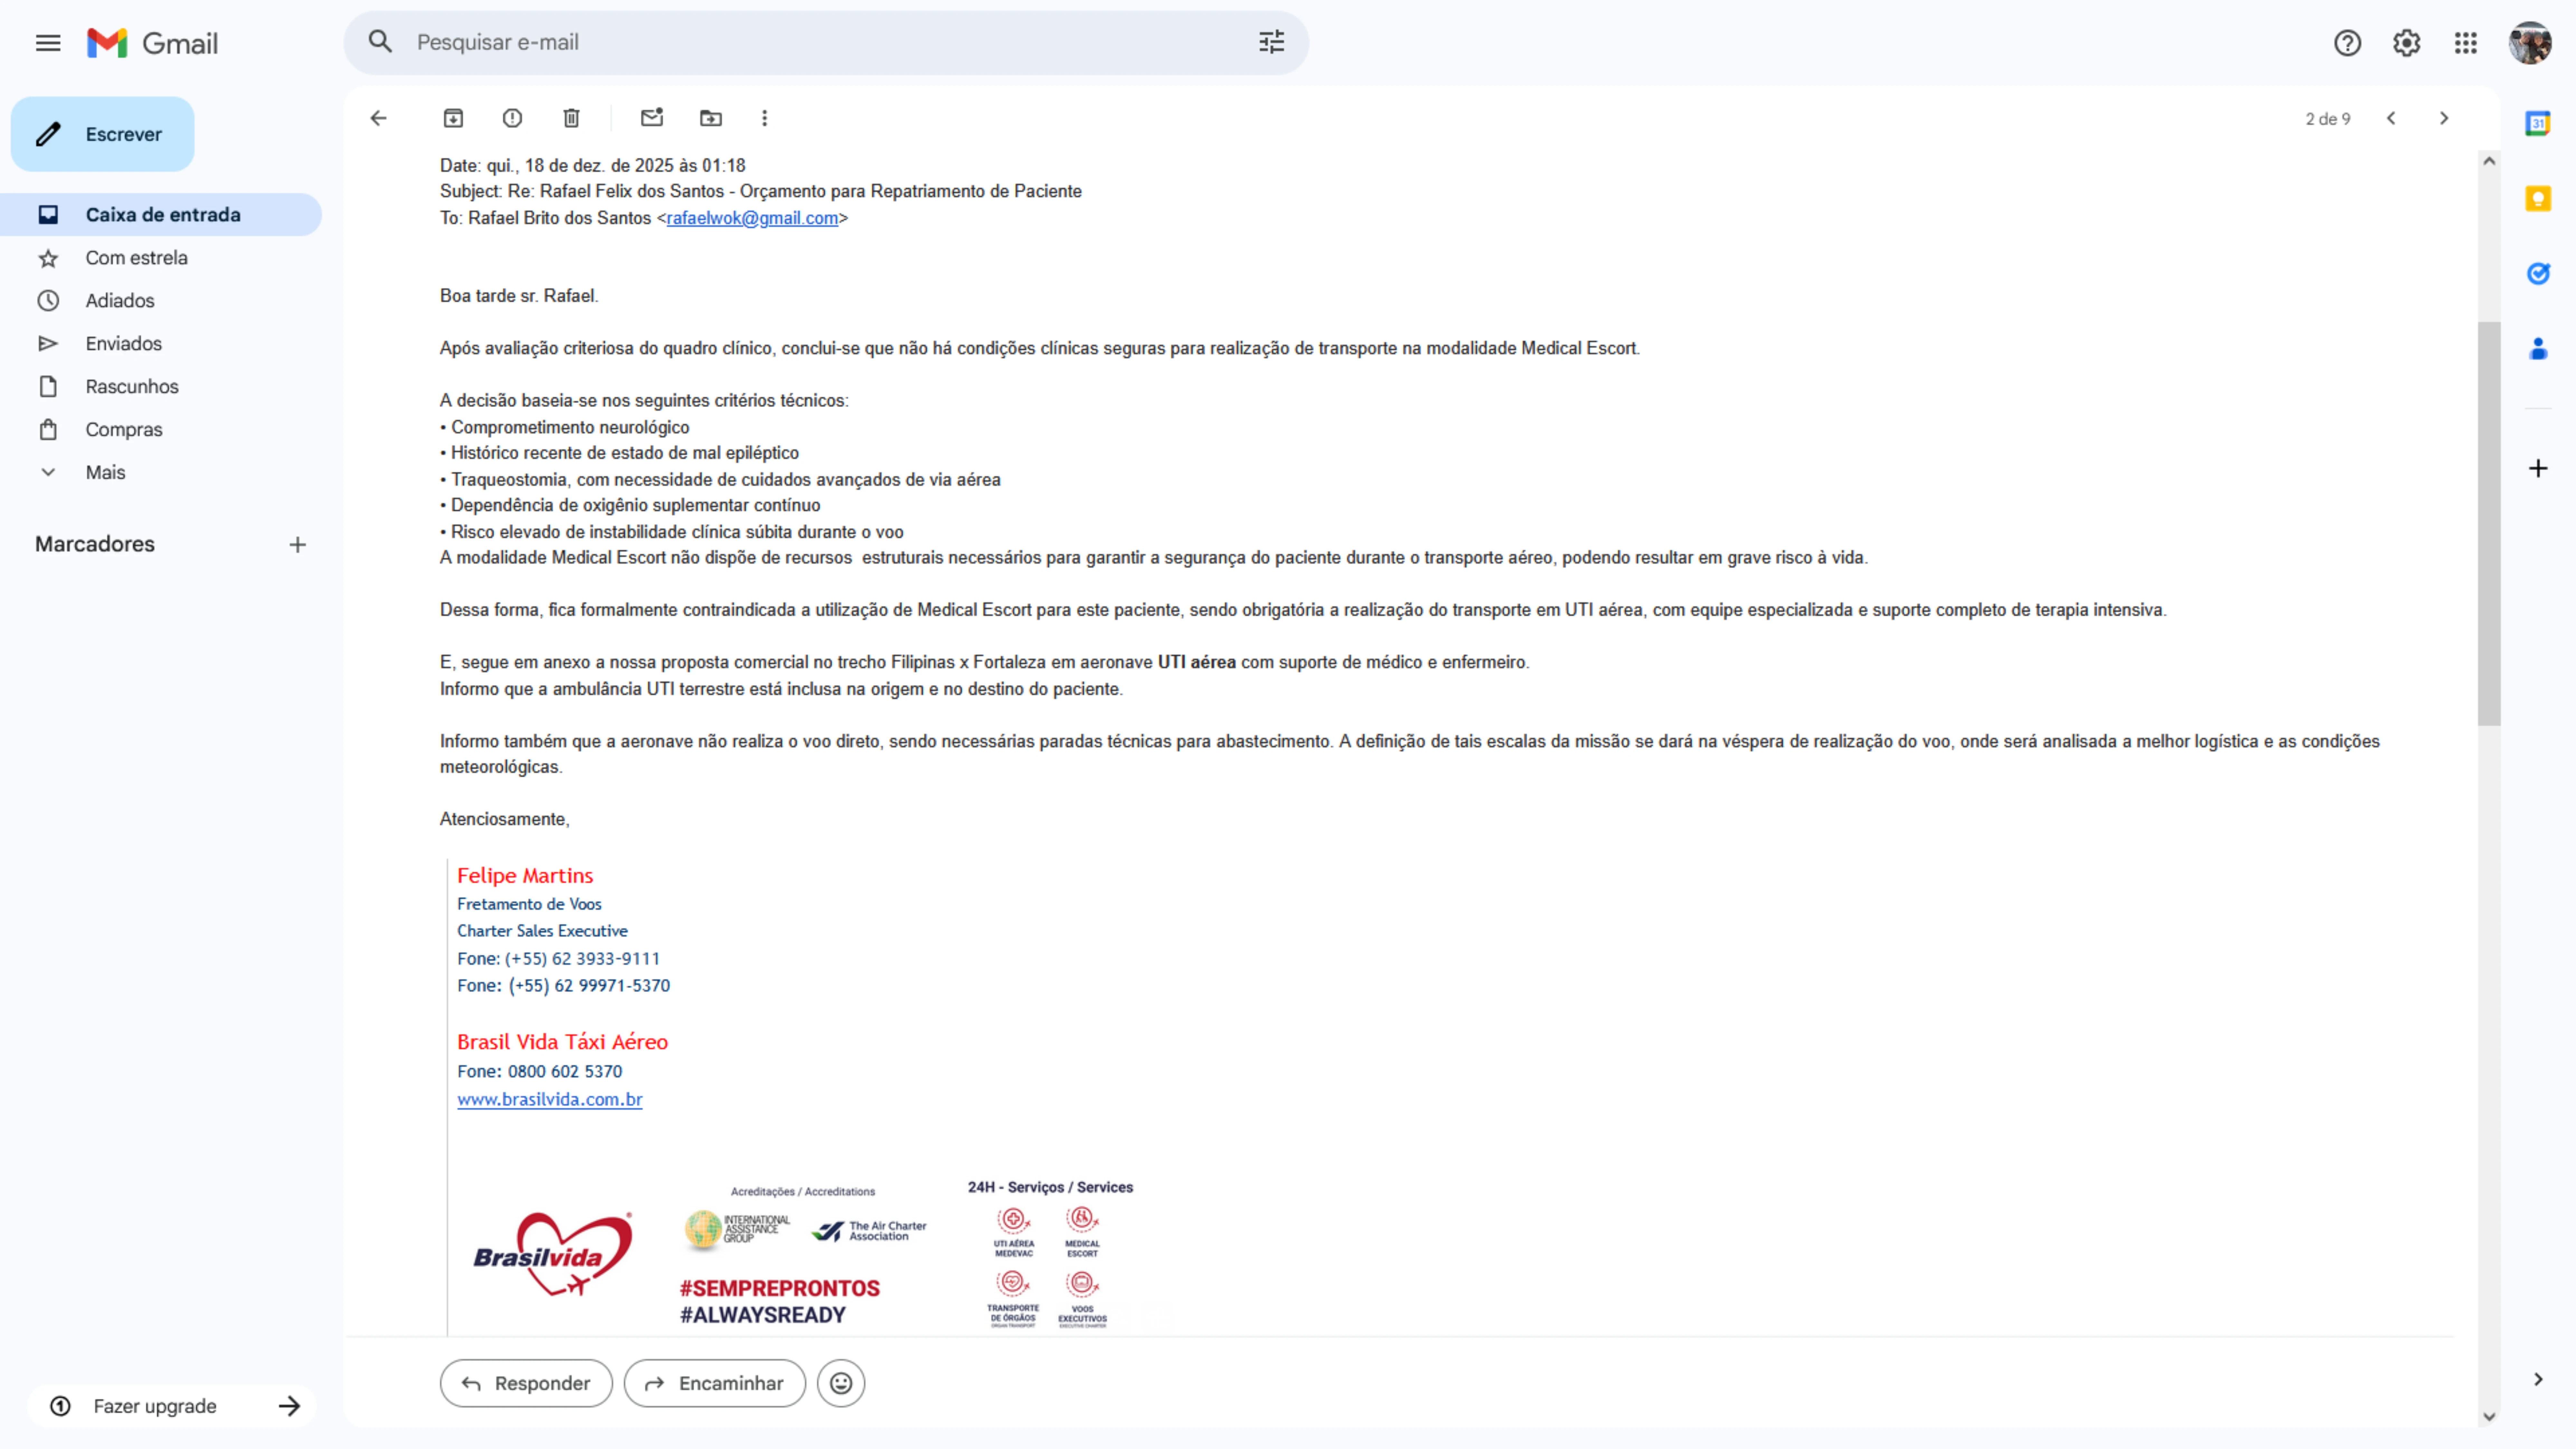Delete the email using the trash icon
The image size is (2576, 1449).
[x=571, y=118]
